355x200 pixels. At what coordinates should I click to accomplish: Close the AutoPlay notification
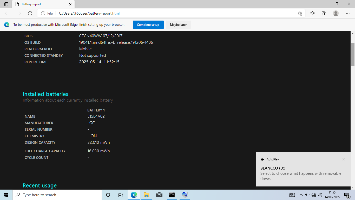pos(344,159)
